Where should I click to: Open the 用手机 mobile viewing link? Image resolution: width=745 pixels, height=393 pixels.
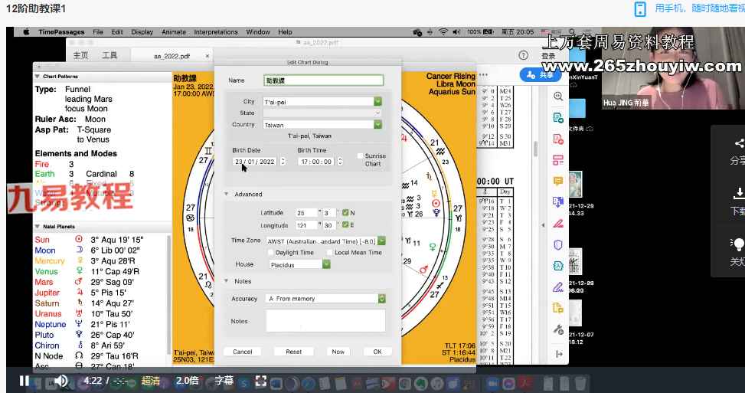[699, 8]
